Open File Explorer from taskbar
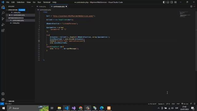The height and width of the screenshot is (111, 197). tap(59, 108)
